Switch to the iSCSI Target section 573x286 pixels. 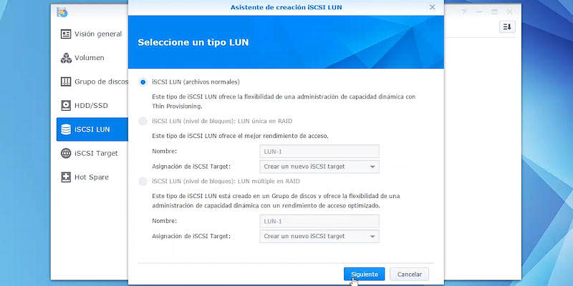tap(92, 153)
